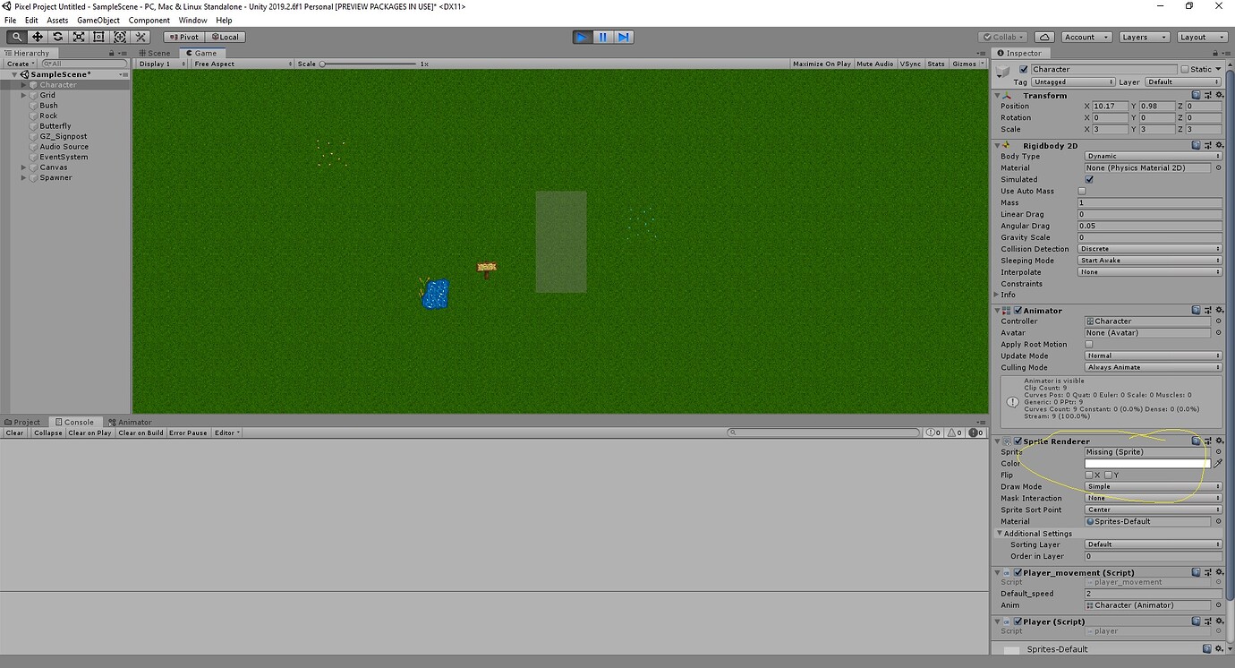Open the Transform component settings gear
Image resolution: width=1235 pixels, height=668 pixels.
pyautogui.click(x=1219, y=95)
